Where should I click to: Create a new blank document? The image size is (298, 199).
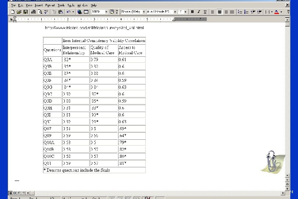click(13, 12)
